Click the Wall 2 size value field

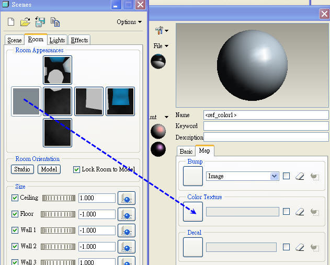pyautogui.click(x=97, y=247)
